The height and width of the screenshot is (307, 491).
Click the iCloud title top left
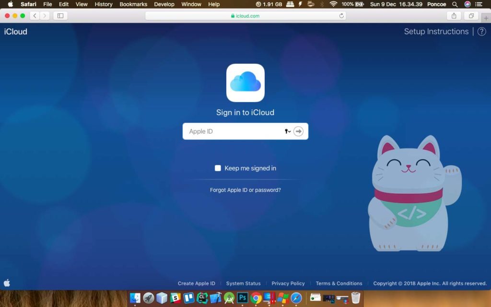16,31
